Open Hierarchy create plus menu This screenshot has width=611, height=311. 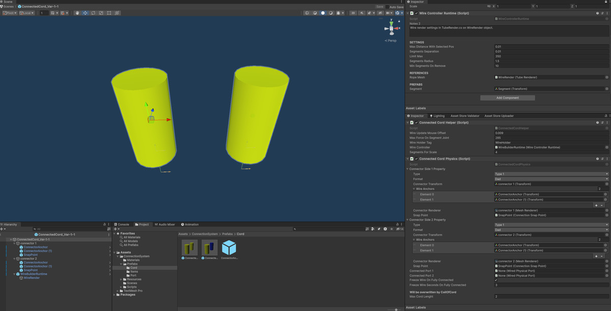point(3,229)
